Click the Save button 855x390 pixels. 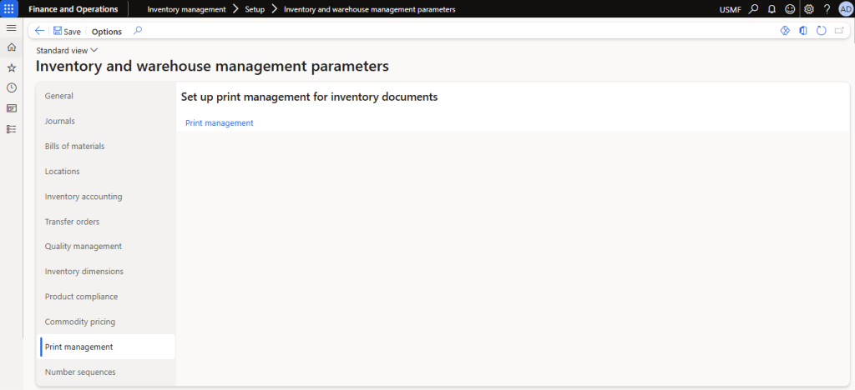click(67, 32)
